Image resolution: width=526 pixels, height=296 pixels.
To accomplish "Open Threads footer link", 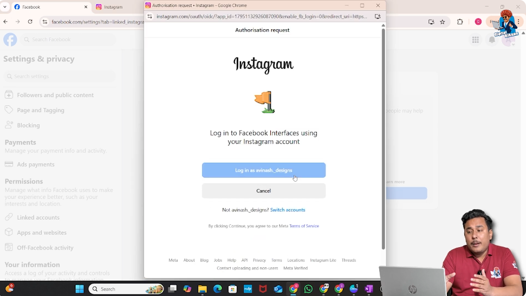I will [x=348, y=260].
